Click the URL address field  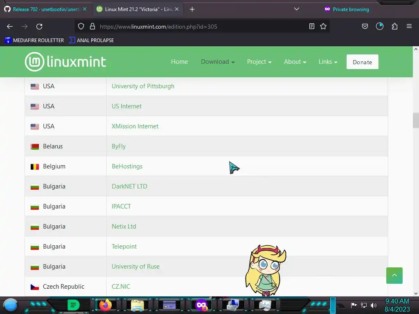(x=202, y=27)
